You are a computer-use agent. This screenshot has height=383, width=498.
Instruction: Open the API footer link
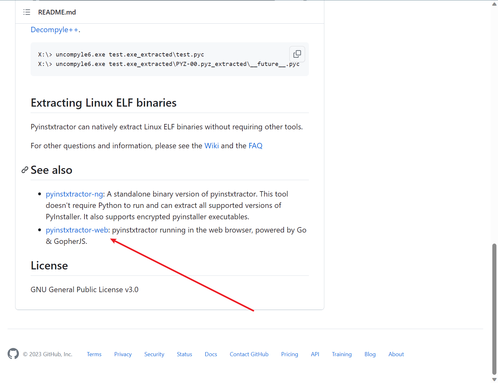click(x=315, y=354)
